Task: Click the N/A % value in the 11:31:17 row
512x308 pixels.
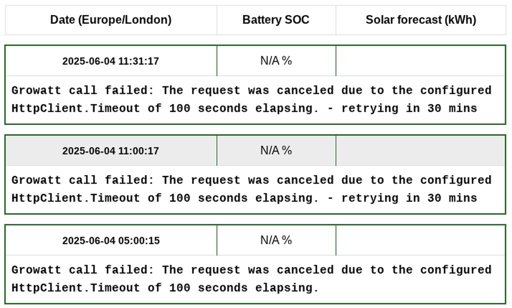Action: [275, 61]
